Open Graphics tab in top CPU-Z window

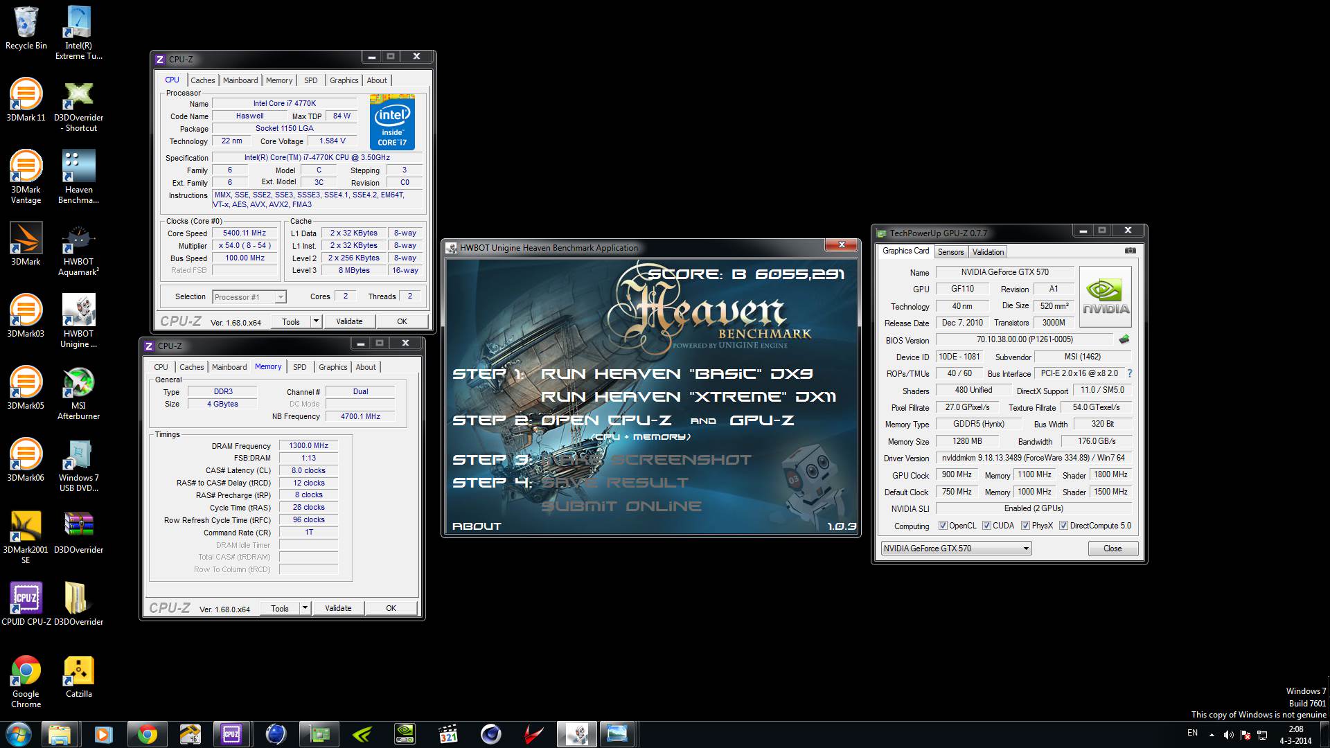point(344,80)
